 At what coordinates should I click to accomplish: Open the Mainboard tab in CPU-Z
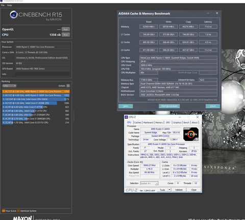[x=148, y=122]
